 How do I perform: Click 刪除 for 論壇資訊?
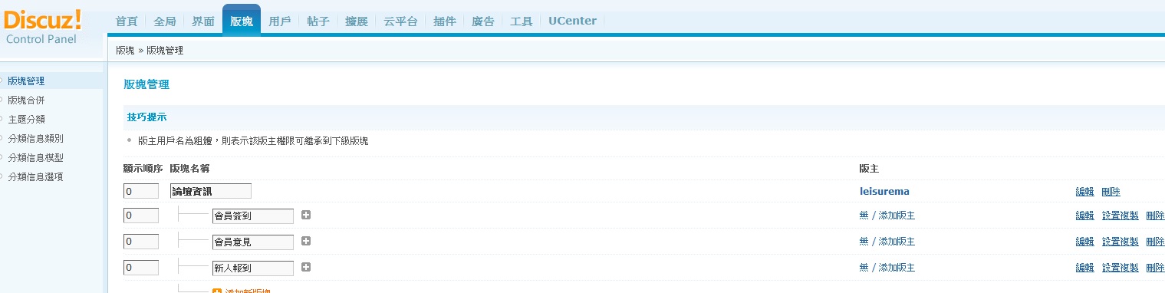(x=1111, y=191)
